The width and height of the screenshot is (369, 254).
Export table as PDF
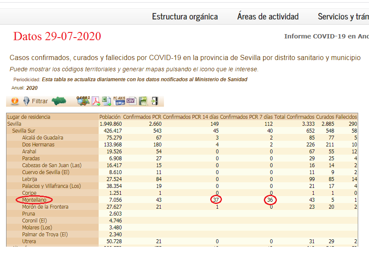95,101
